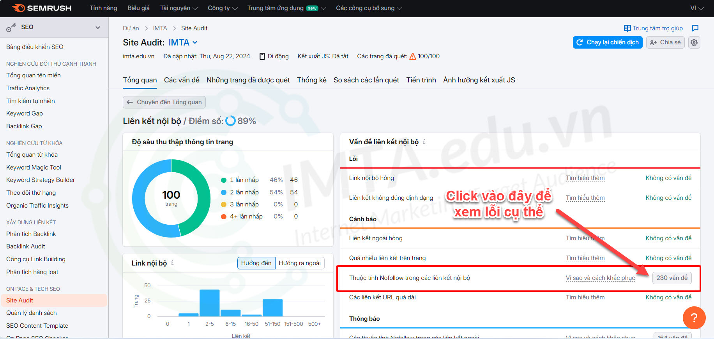The image size is (714, 339).
Task: Click the 230 vấn đề button
Action: tap(672, 278)
